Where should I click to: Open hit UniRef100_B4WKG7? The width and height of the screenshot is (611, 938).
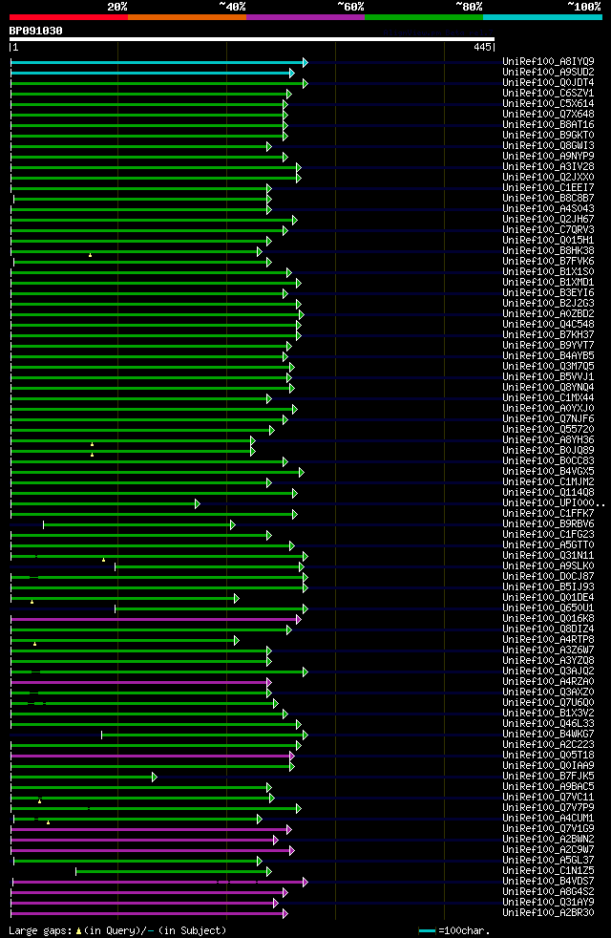pyautogui.click(x=548, y=735)
